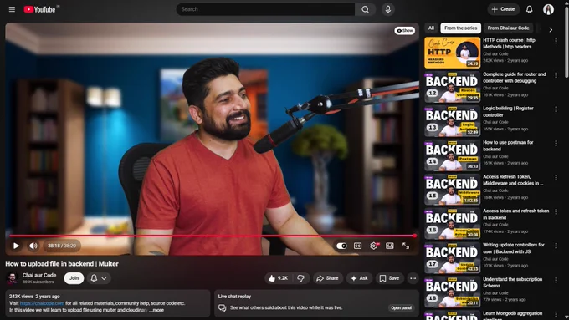569x320 pixels.
Task: Open options menu for router and controller video
Action: (x=556, y=75)
